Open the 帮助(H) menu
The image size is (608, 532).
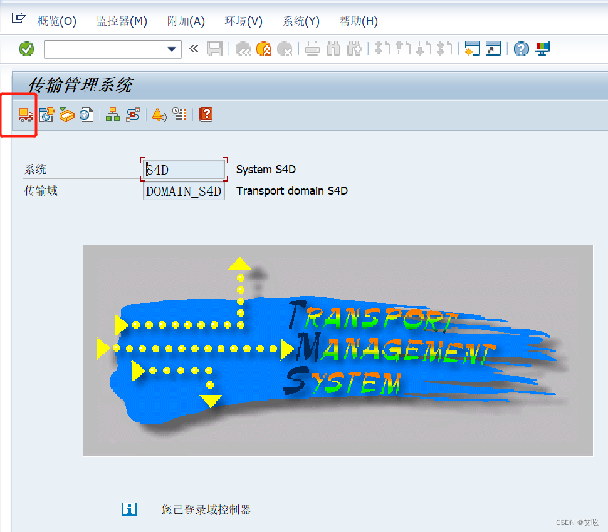click(x=359, y=21)
